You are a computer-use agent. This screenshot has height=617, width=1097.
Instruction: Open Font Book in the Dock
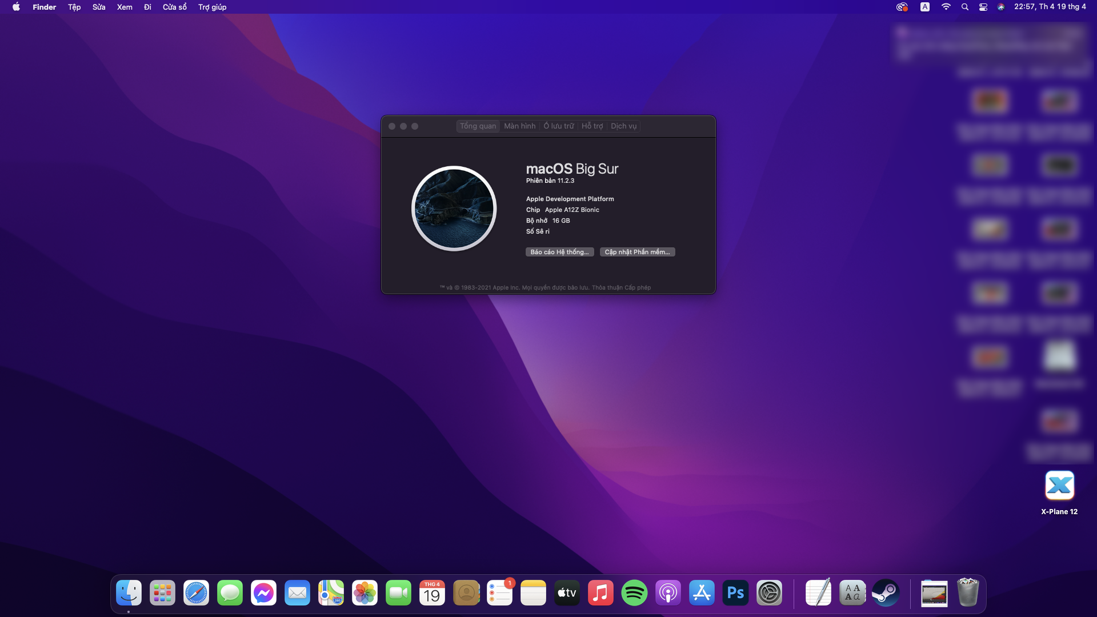point(852,593)
